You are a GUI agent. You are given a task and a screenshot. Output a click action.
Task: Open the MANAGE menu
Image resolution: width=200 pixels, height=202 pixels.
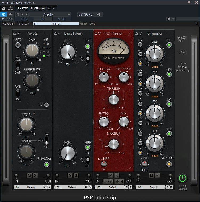point(9,24)
